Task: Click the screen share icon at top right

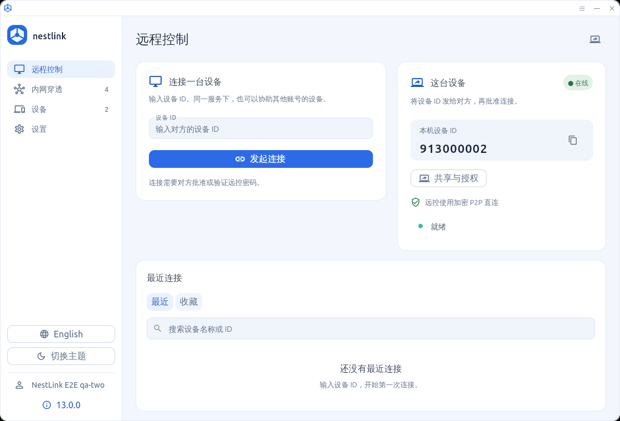Action: tap(595, 39)
